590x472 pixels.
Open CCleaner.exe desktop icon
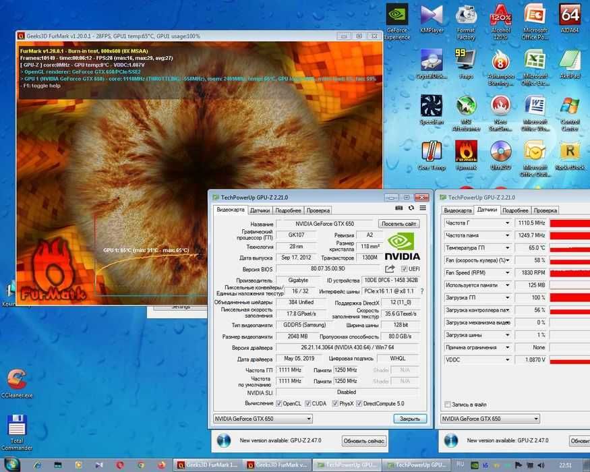pos(17,383)
